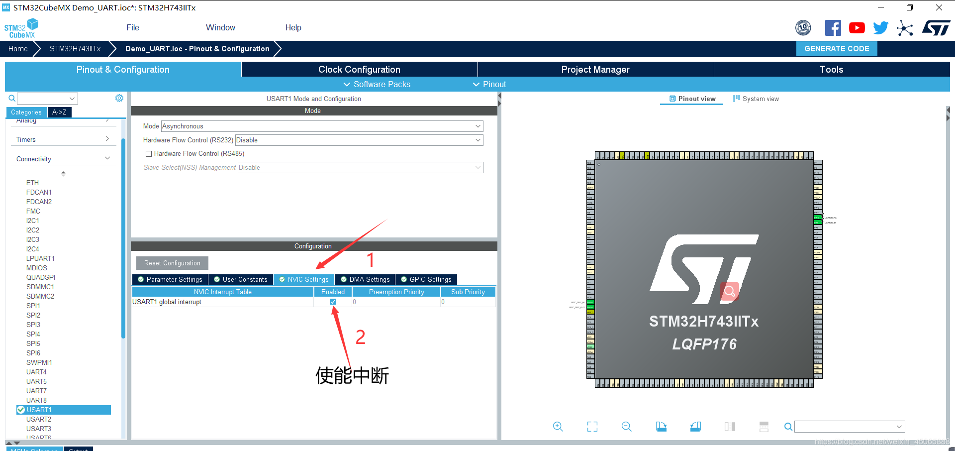Switch to System view
955x451 pixels.
(756, 99)
